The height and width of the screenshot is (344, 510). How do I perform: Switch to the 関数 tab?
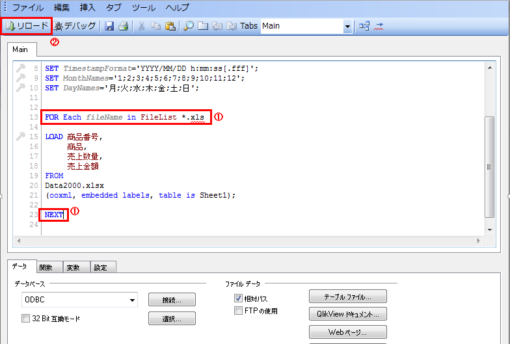click(49, 267)
